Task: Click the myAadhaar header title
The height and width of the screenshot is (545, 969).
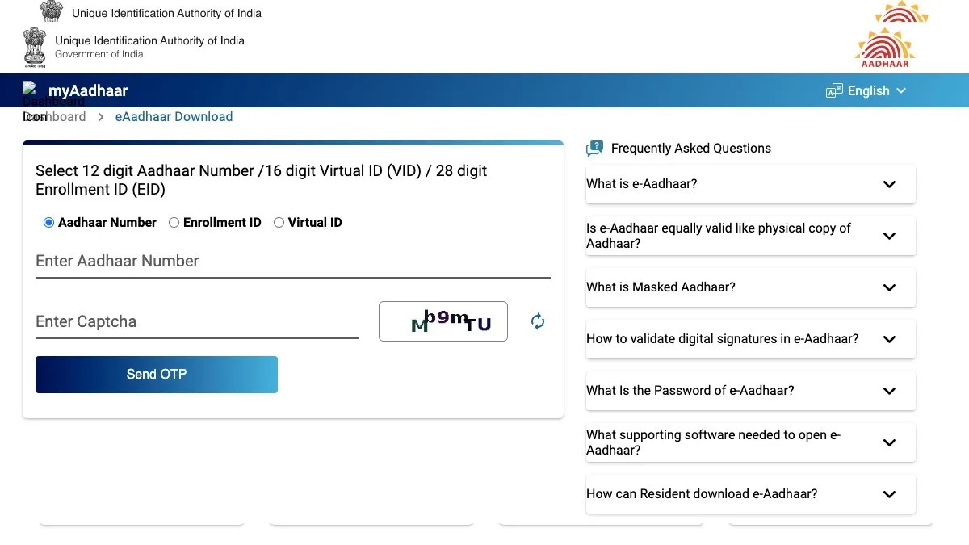Action: tap(88, 91)
